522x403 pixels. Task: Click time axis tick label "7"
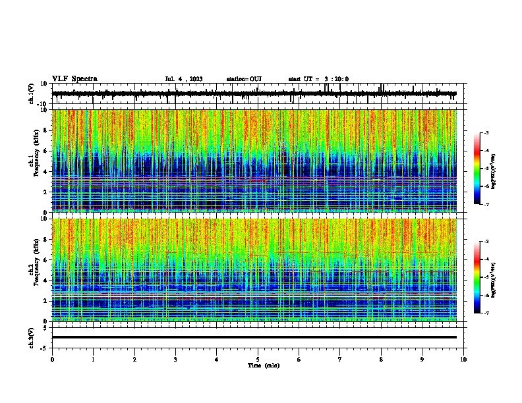[340, 360]
